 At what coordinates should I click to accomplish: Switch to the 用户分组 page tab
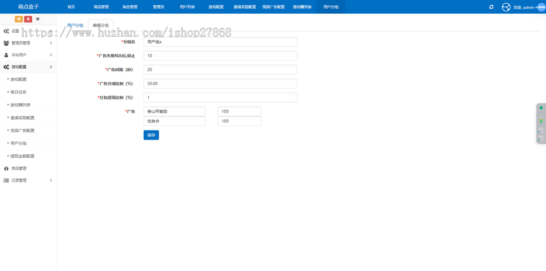coord(75,25)
